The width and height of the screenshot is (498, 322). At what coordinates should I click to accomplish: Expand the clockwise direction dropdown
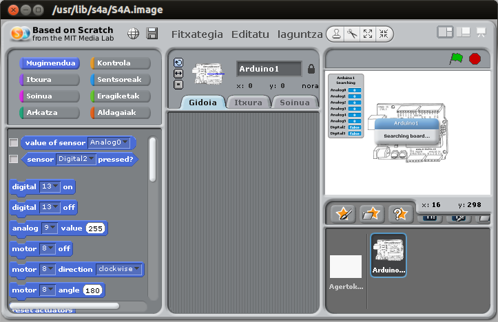pos(119,269)
